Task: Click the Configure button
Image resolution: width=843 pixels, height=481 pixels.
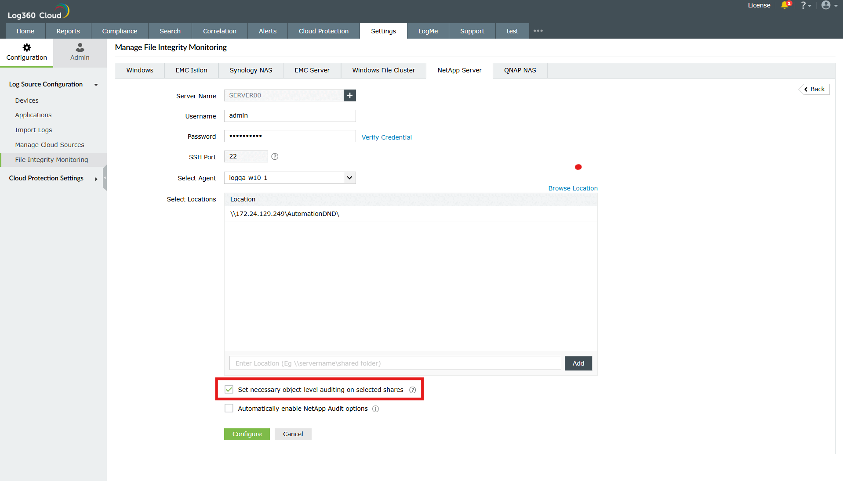Action: coord(247,434)
